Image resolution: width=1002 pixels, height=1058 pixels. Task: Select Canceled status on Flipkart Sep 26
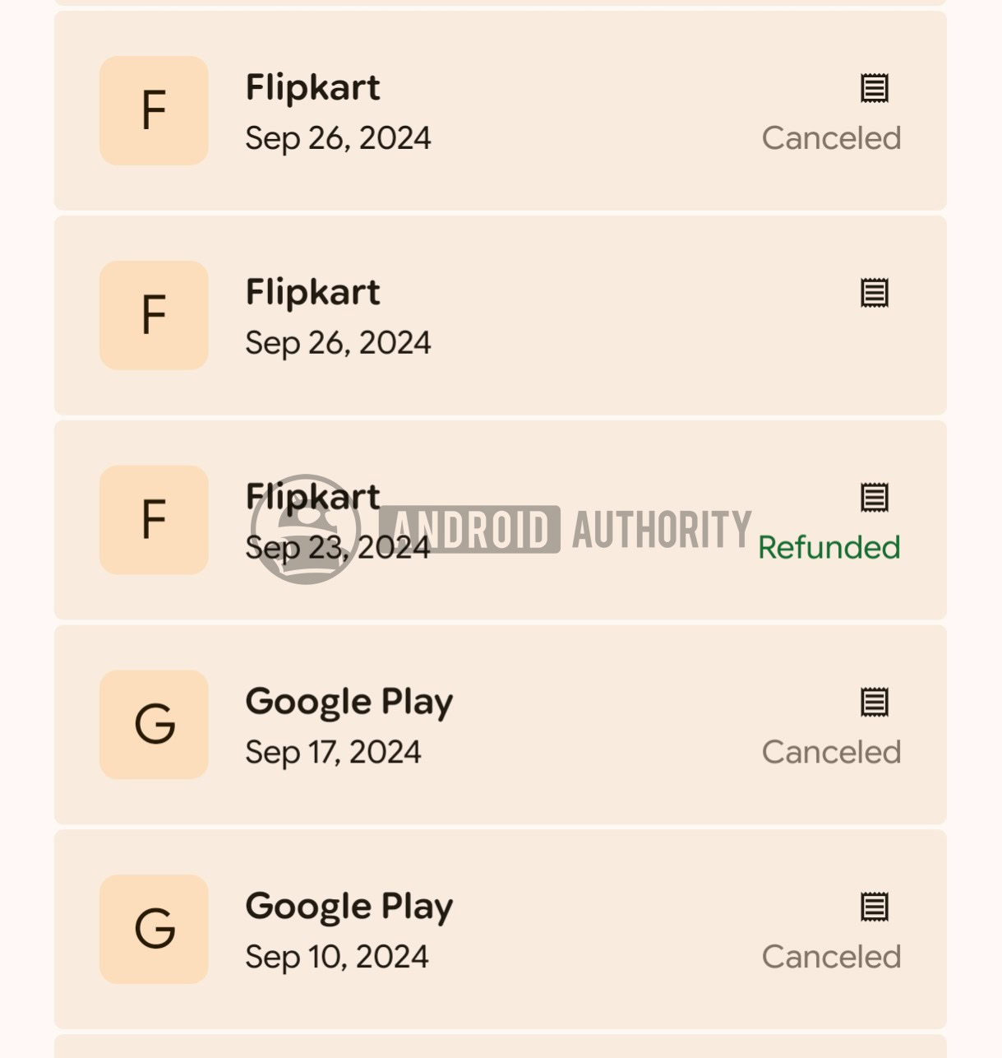831,138
